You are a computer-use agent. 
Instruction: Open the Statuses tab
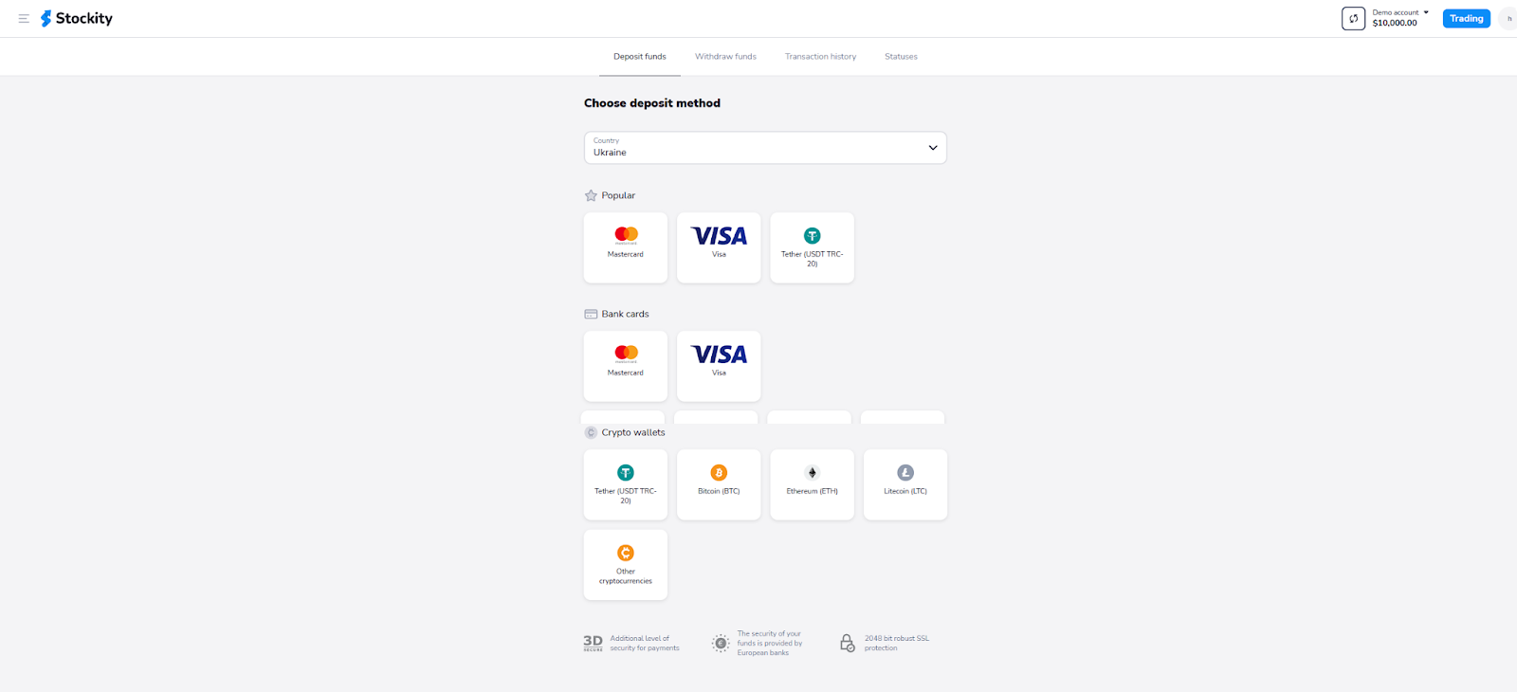pos(901,57)
